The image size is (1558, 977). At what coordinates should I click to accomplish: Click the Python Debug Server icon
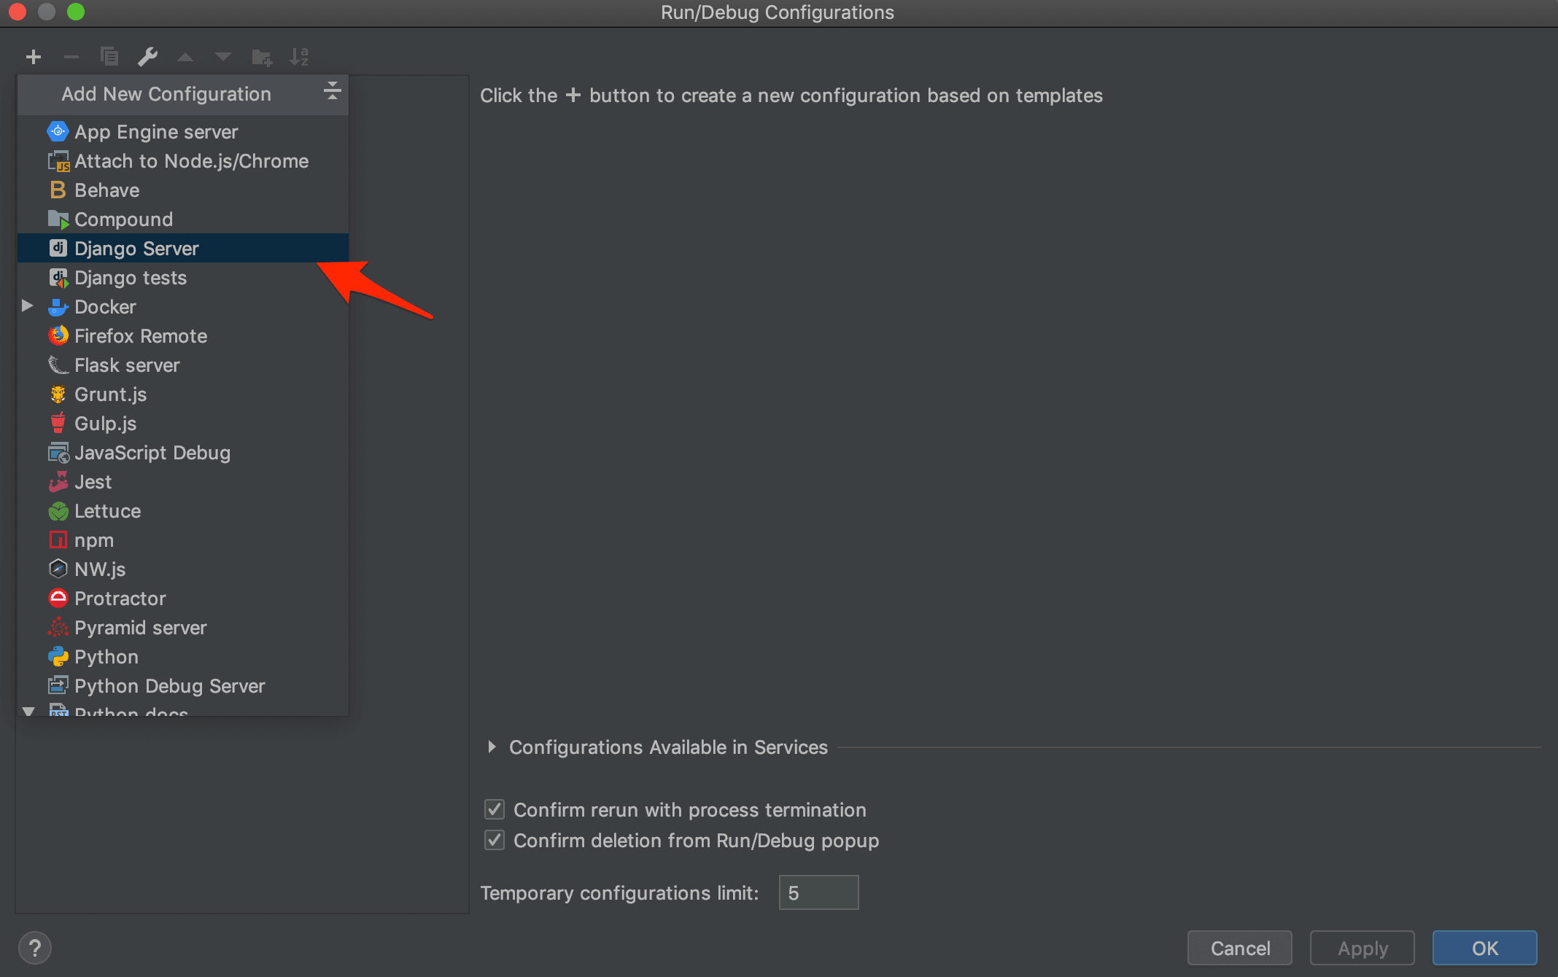click(58, 686)
